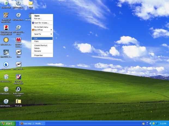
Task: Select the LaunchPad shortcut icon
Action: click(6, 17)
